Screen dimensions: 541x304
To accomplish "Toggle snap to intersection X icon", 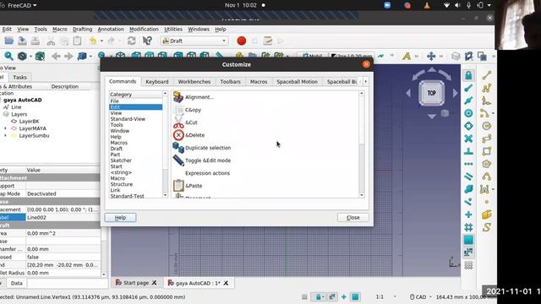I will (468, 138).
